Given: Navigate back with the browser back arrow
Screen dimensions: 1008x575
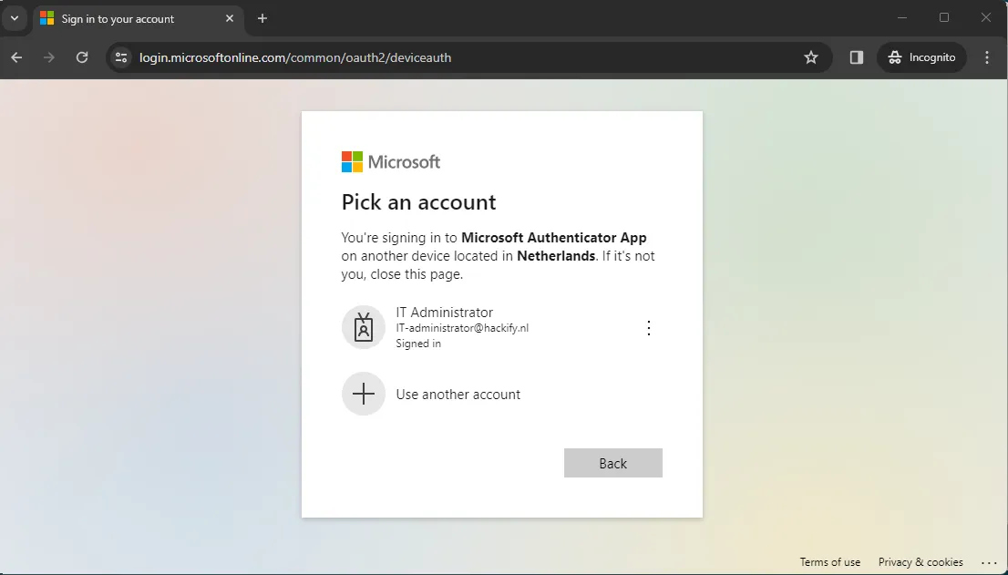Looking at the screenshot, I should coord(15,56).
